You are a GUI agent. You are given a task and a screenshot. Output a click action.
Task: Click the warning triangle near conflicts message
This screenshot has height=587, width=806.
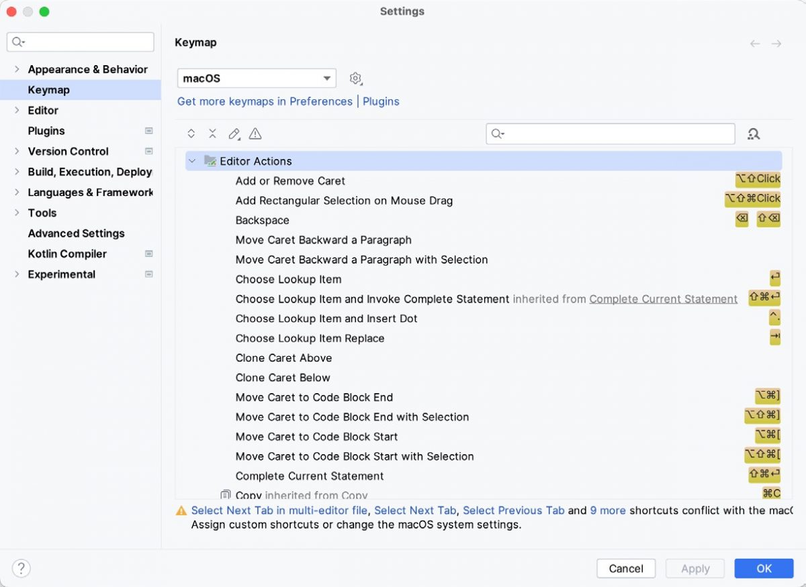[180, 510]
